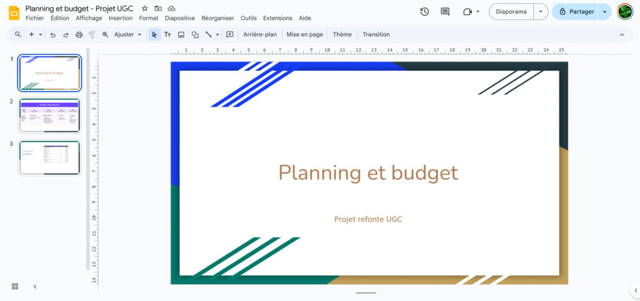This screenshot has width=640, height=301.
Task: Open the Affichage menu
Action: click(89, 18)
